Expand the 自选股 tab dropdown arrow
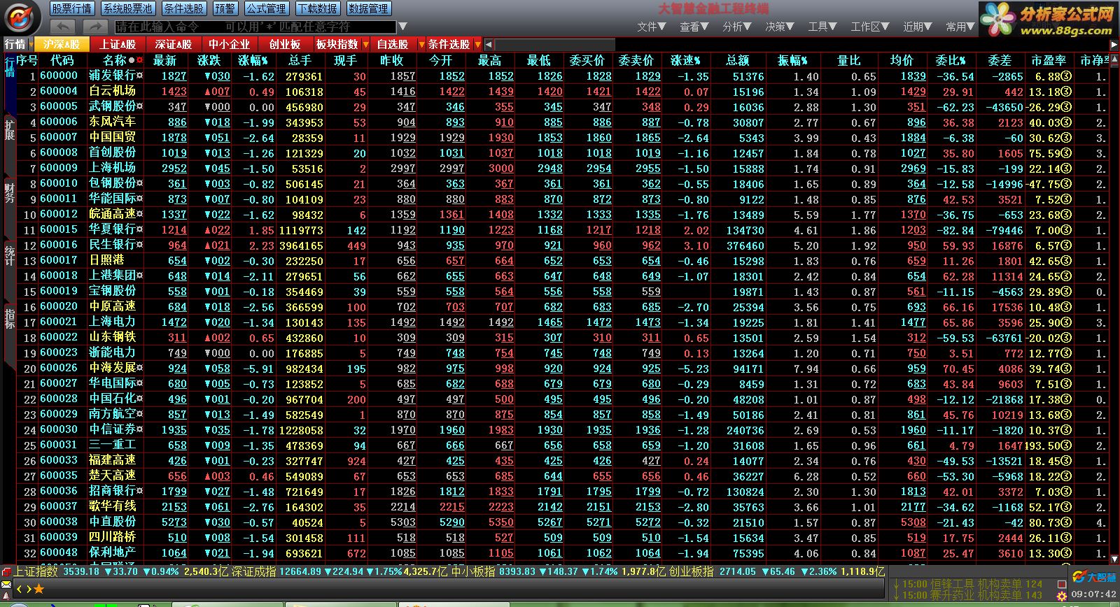The width and height of the screenshot is (1120, 607). (x=421, y=44)
